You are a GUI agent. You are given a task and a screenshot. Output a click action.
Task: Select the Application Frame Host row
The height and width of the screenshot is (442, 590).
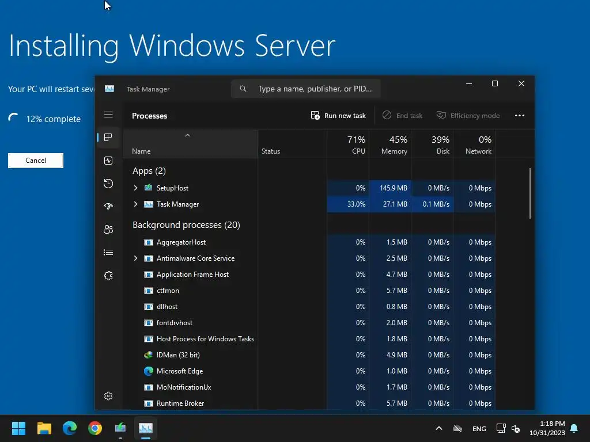coord(309,275)
